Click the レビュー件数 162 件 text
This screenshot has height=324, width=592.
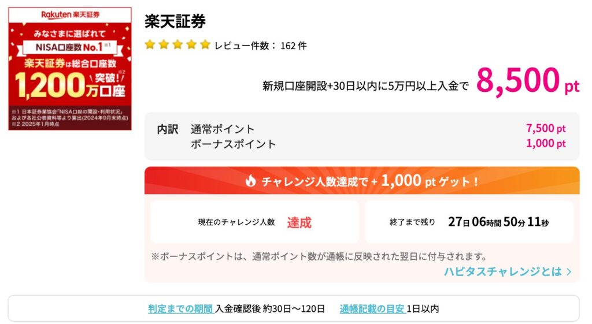(261, 46)
